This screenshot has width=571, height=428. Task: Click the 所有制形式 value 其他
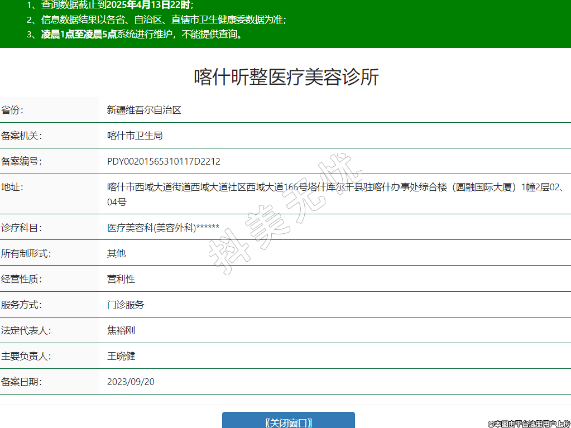116,253
